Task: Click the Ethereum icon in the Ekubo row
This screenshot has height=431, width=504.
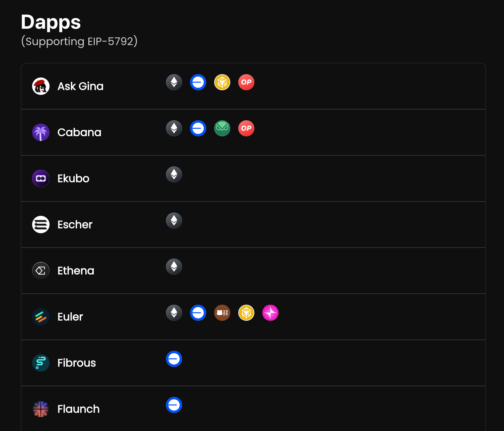Action: click(174, 174)
